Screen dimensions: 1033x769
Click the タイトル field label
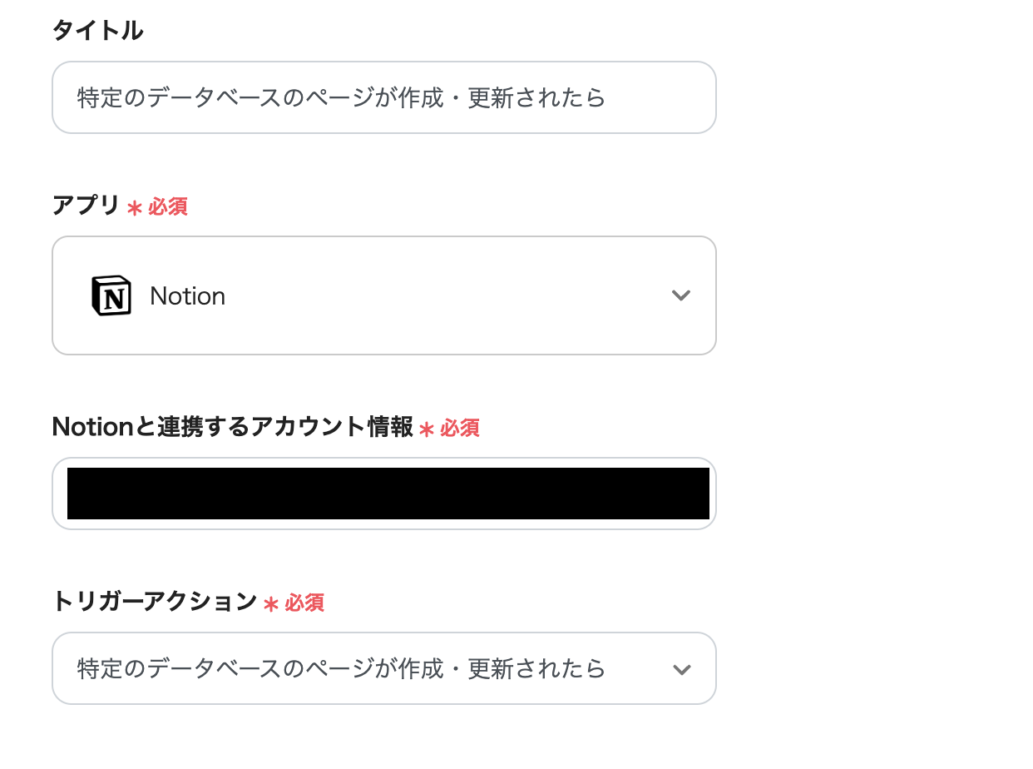97,31
